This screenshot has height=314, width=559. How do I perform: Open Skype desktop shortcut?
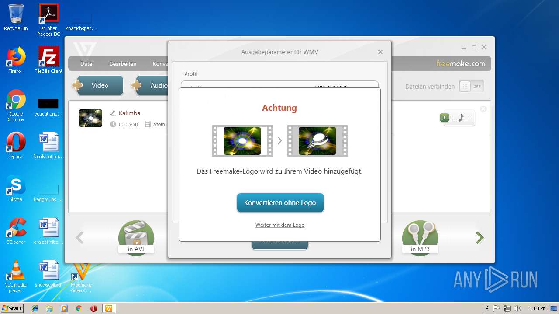pos(16,188)
